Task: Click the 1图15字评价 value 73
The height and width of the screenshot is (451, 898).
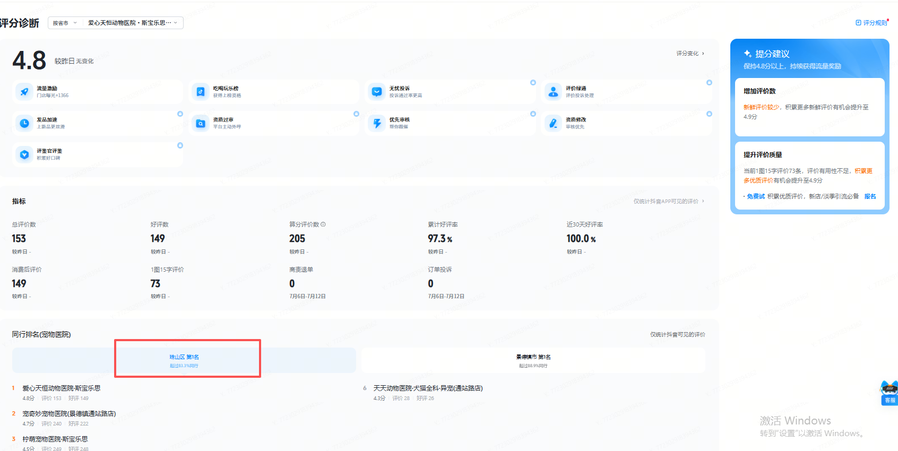Action: point(156,284)
